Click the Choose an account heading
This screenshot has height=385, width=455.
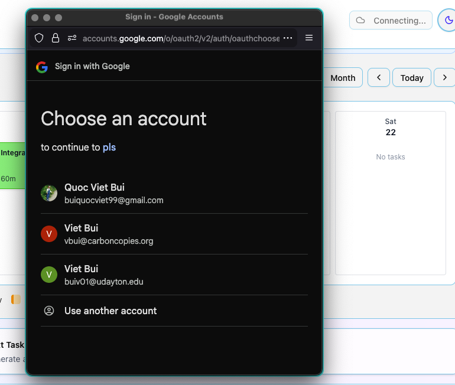click(123, 119)
